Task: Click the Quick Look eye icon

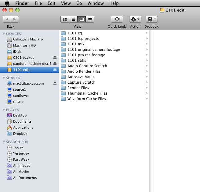Action: (x=117, y=19)
